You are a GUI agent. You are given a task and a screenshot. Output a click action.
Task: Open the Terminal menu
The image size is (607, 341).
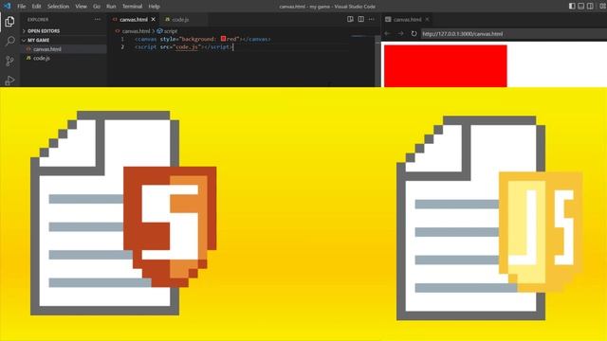pos(132,7)
